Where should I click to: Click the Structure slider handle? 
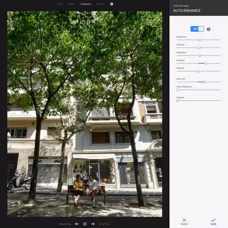click(205, 82)
